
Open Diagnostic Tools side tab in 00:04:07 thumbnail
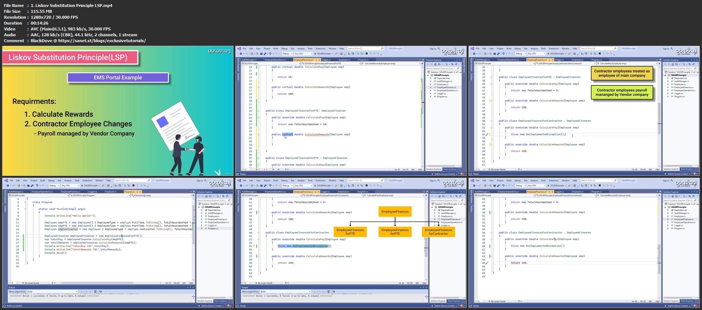pyautogui.click(x=464, y=65)
